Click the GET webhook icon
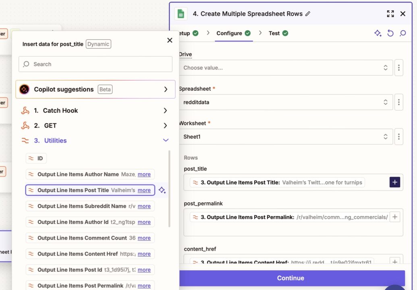This screenshot has height=290, width=417. (25, 125)
